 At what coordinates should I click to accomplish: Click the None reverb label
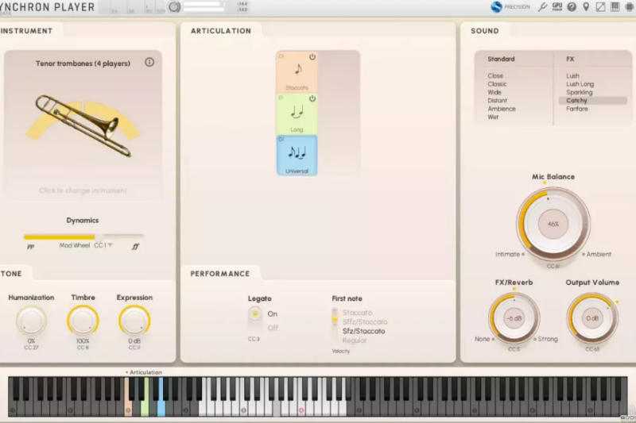pyautogui.click(x=483, y=339)
